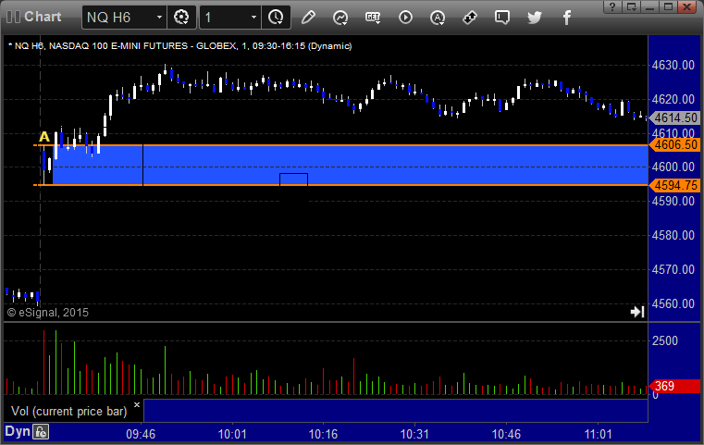Minimize the chart window
This screenshot has width=704, height=445.
(649, 6)
